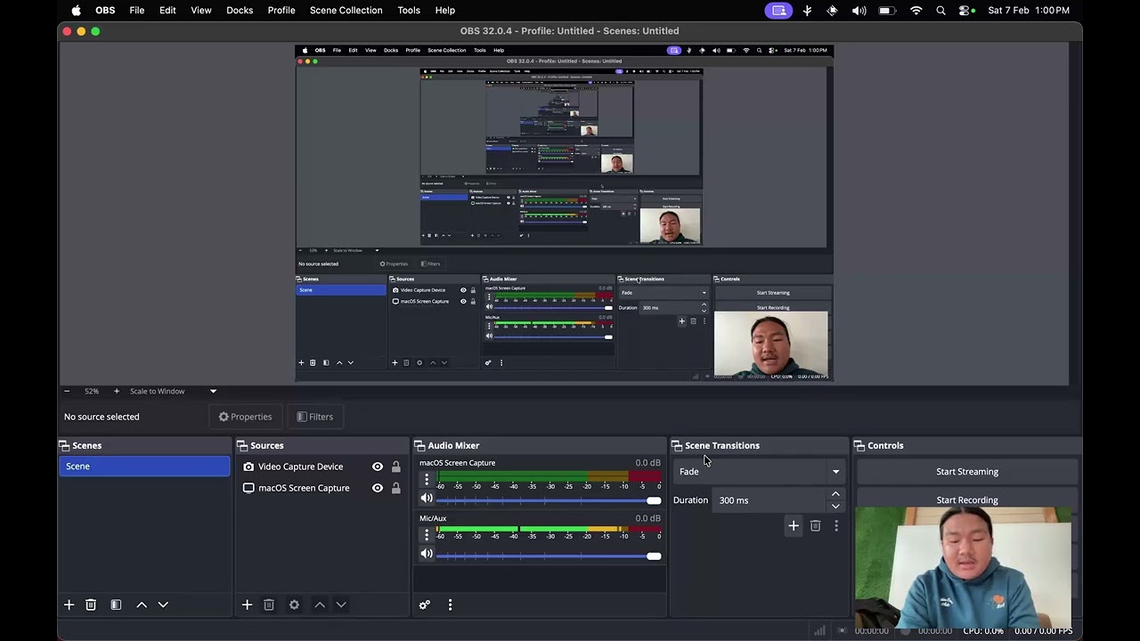The height and width of the screenshot is (641, 1140).
Task: Open the Profile menu
Action: (281, 11)
